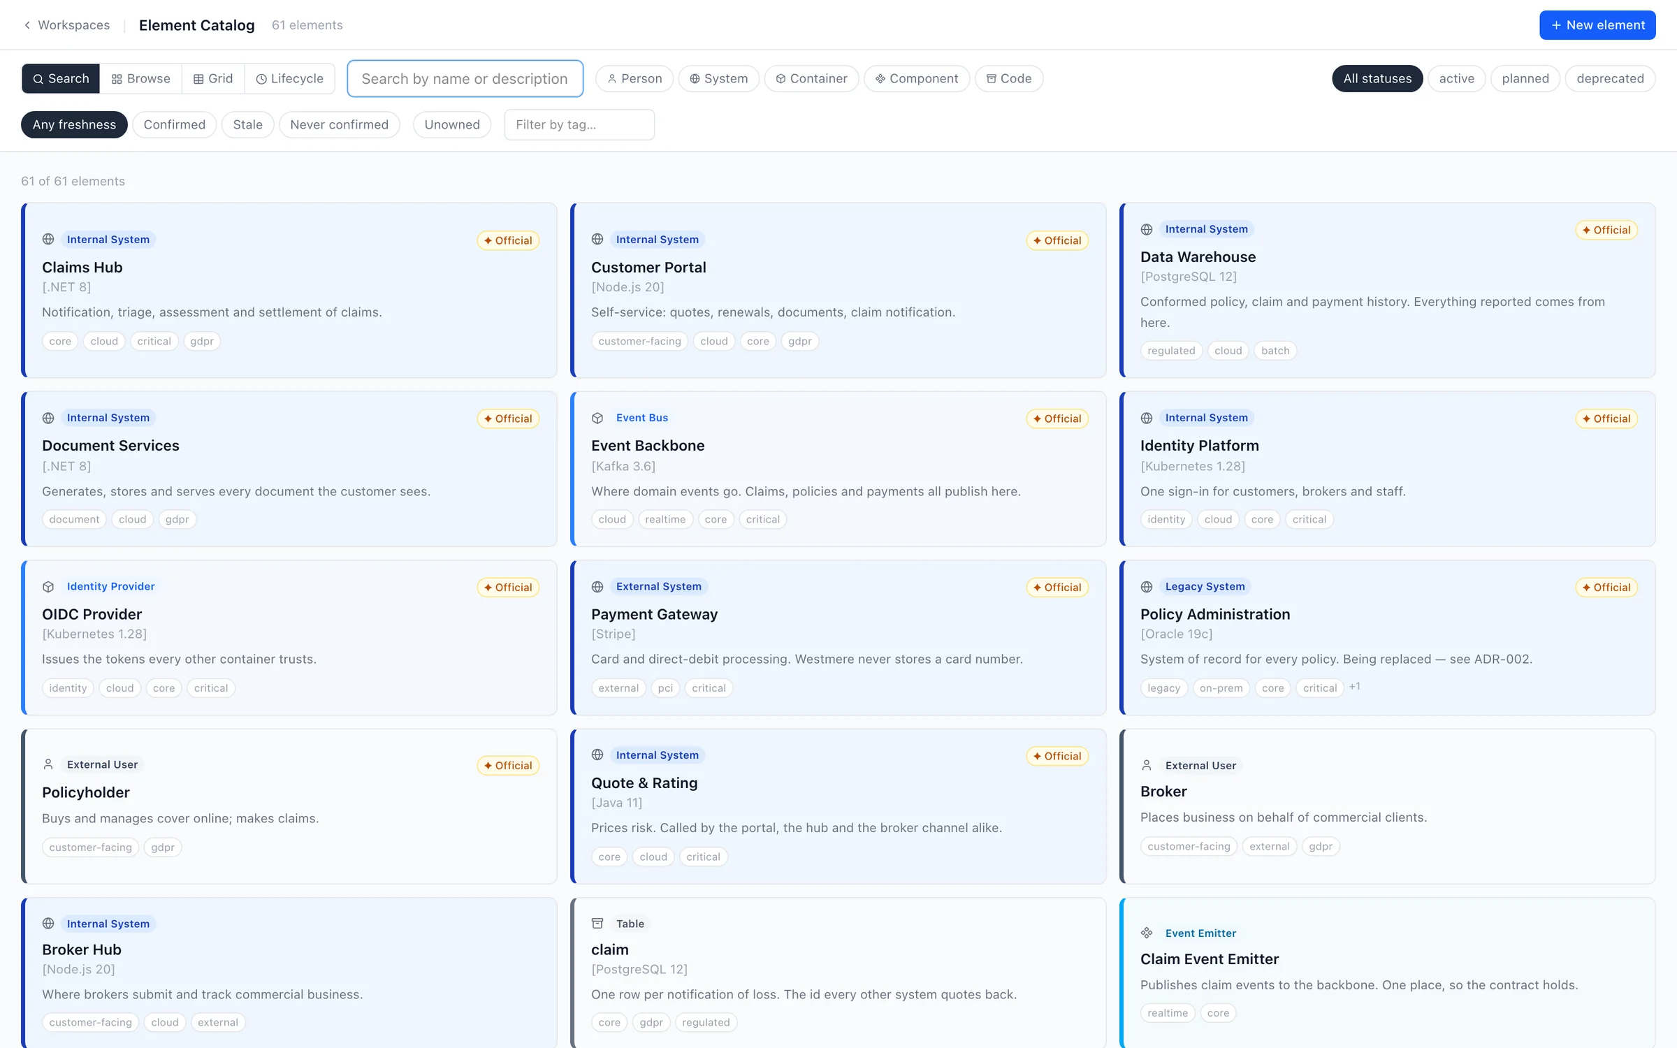
Task: Click the component icon on Claim Event Emitter card
Action: pyautogui.click(x=1147, y=933)
